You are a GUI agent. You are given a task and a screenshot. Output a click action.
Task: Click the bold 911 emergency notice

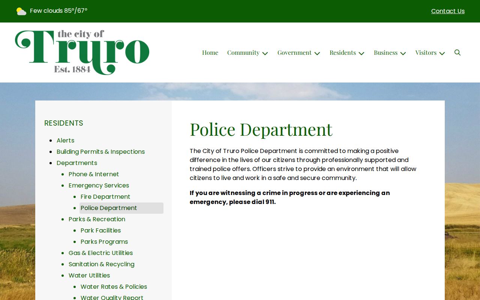click(x=290, y=197)
